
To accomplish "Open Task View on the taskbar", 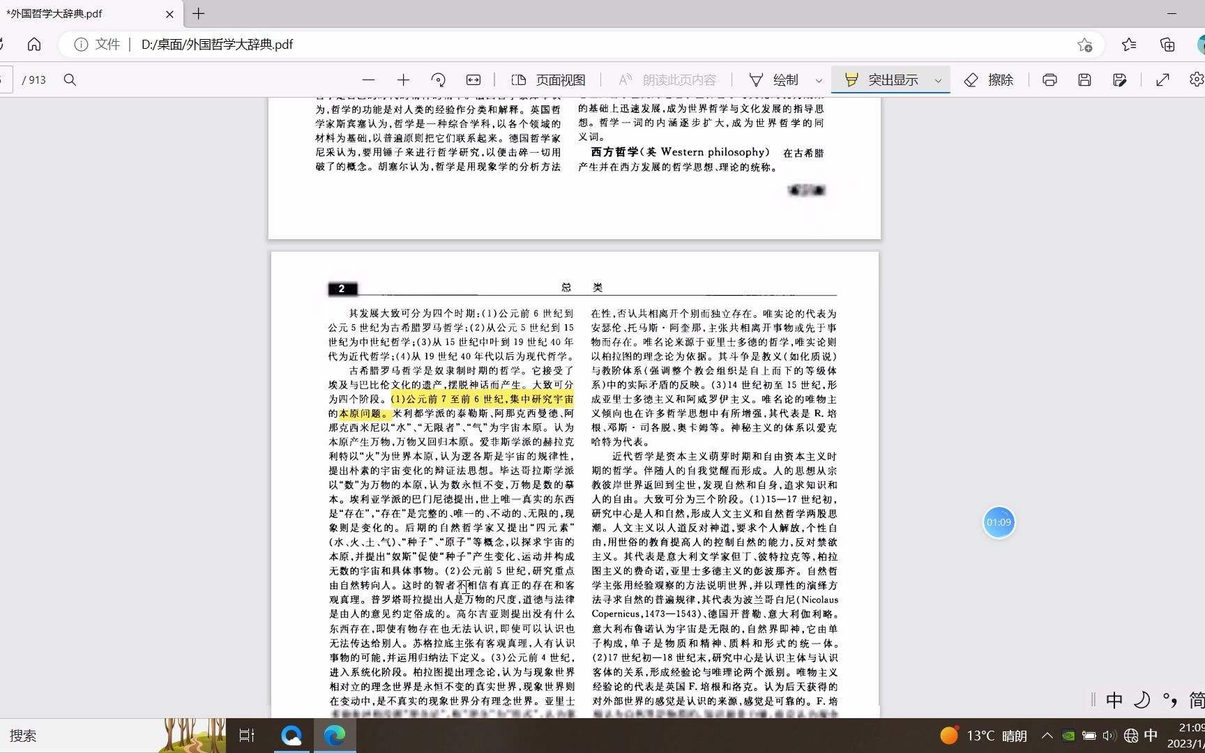I will coord(247,736).
